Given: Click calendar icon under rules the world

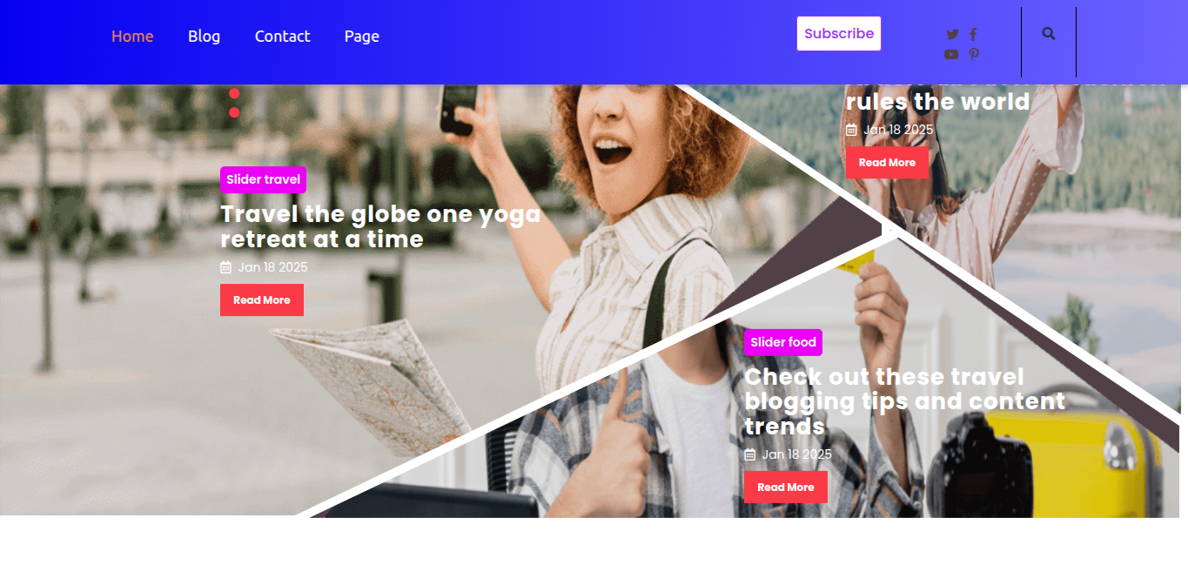Looking at the screenshot, I should [x=851, y=130].
